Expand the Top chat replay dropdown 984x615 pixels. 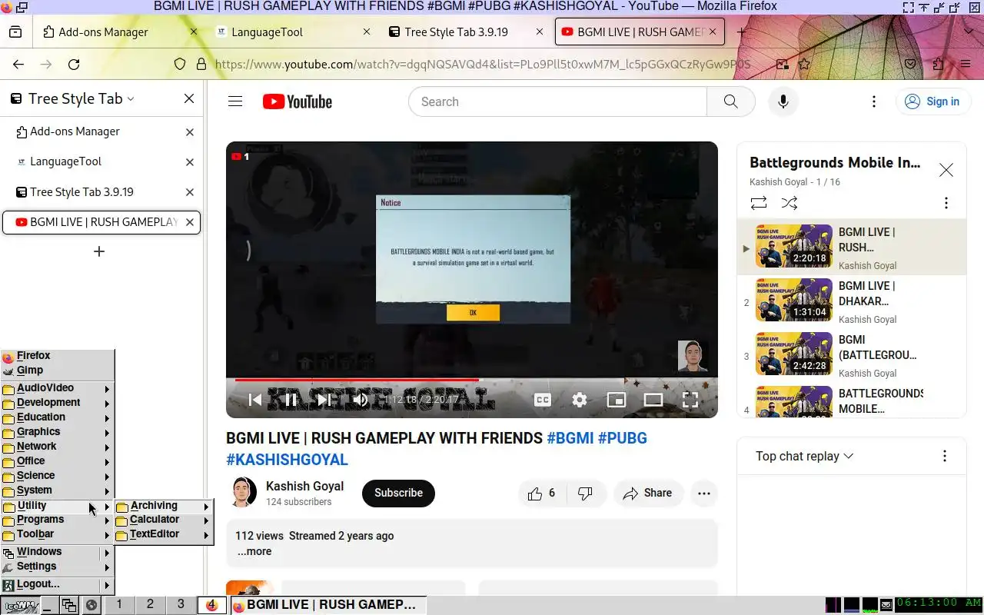(805, 456)
